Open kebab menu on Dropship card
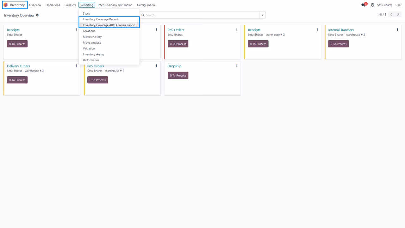 tap(237, 66)
